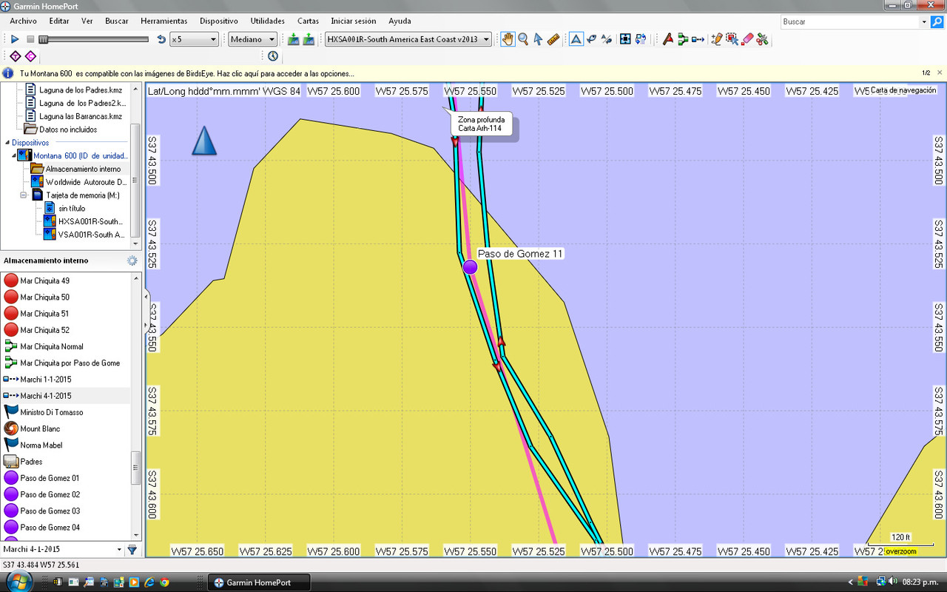Image resolution: width=947 pixels, height=592 pixels.
Task: Open the Mediano detail level dropdown
Action: 252,39
